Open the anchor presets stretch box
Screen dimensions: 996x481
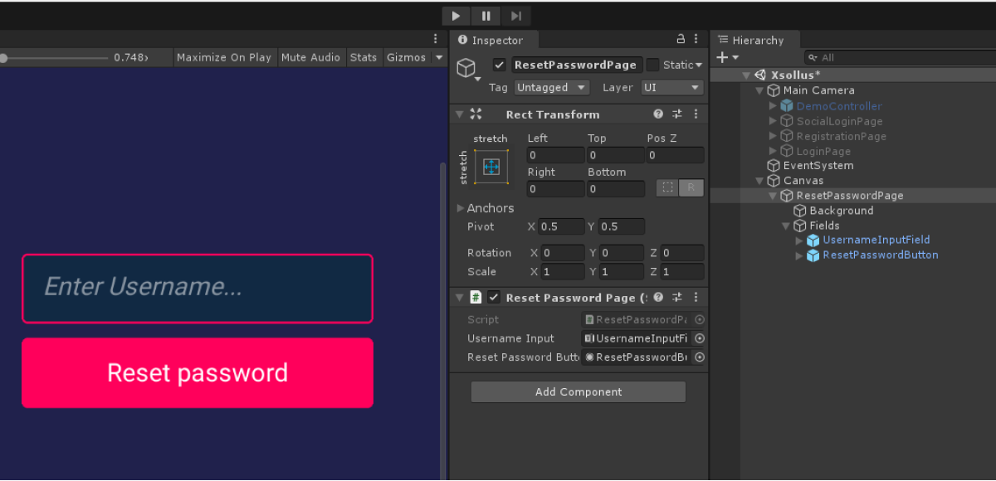[x=491, y=167]
